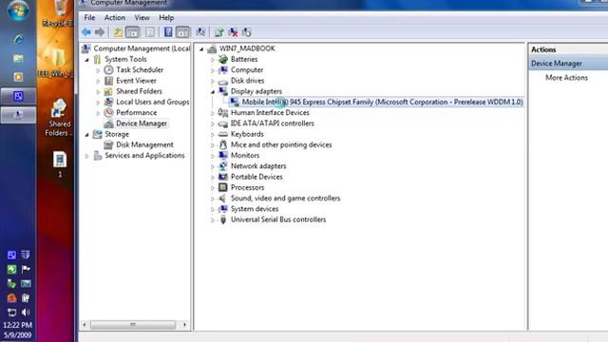Open the Help menu
This screenshot has width=608, height=342.
click(x=166, y=18)
